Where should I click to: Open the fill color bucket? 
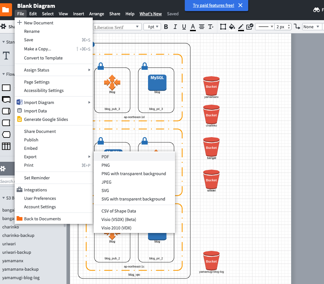232,27
